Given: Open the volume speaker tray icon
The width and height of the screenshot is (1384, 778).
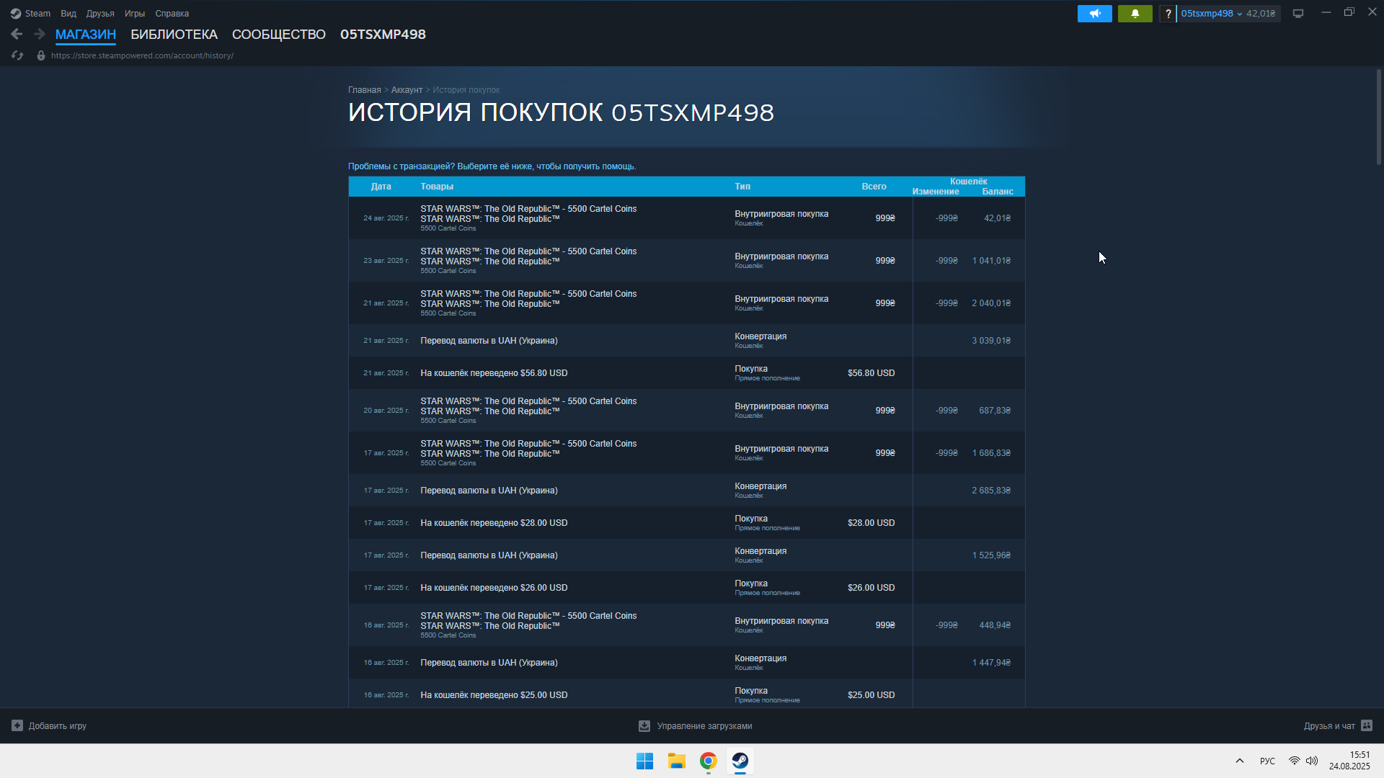Looking at the screenshot, I should (1312, 761).
